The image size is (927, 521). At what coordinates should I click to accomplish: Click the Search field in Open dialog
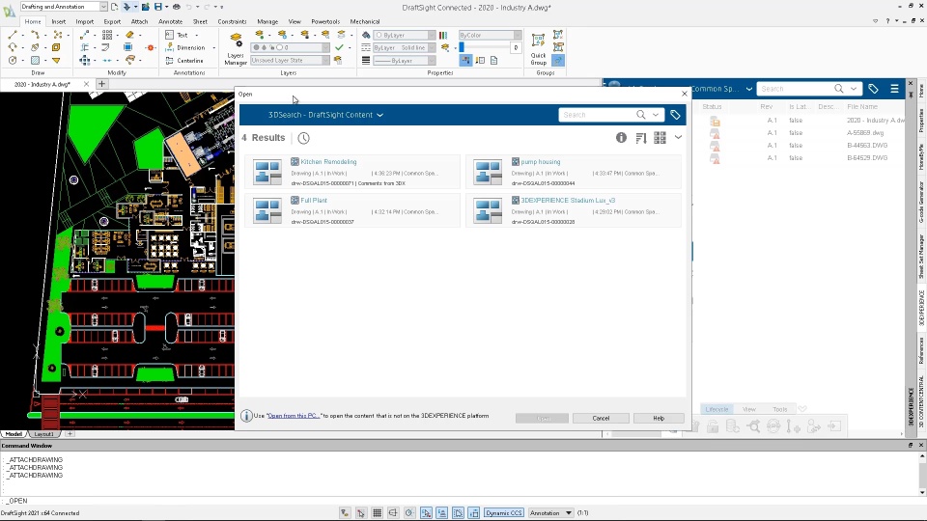coord(597,115)
